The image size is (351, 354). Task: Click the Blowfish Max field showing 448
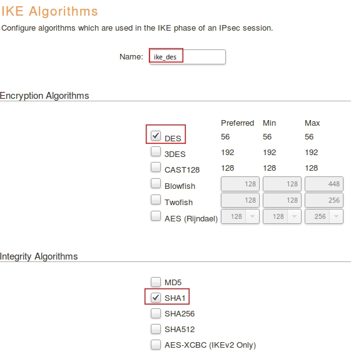[324, 184]
